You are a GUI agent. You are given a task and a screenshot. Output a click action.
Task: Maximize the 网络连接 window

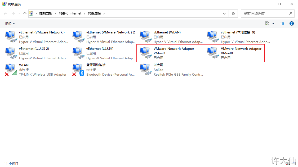click(x=279, y=4)
